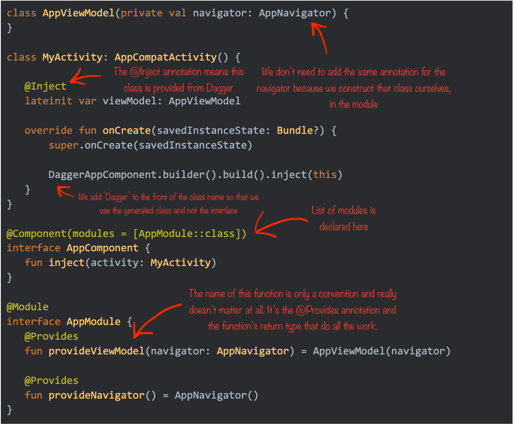This screenshot has height=424, width=515.
Task: Click the first @Provides annotation
Action: [51, 336]
